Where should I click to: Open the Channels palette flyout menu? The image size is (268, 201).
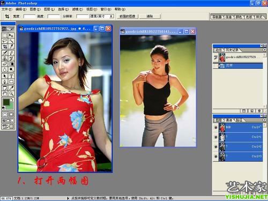pos(265,120)
